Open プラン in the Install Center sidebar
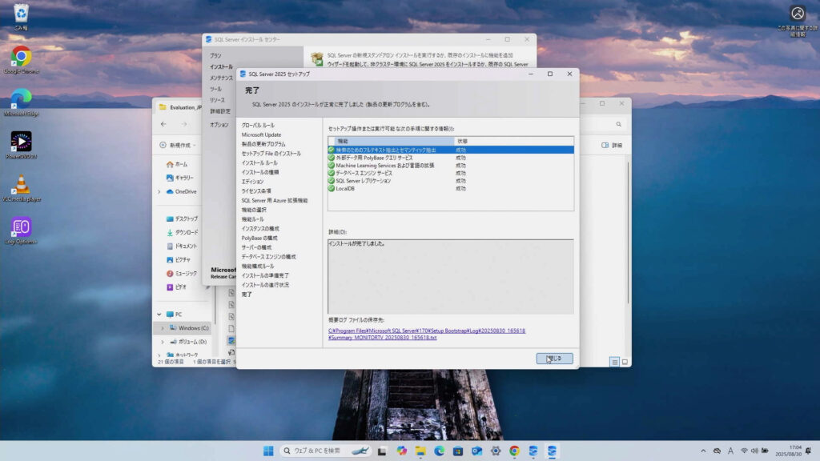 coord(215,56)
